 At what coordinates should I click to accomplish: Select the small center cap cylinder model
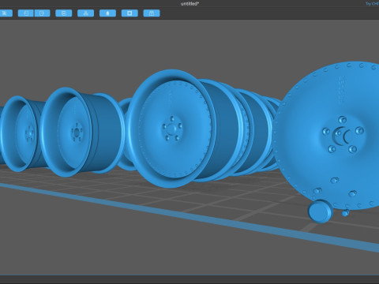(x=321, y=211)
